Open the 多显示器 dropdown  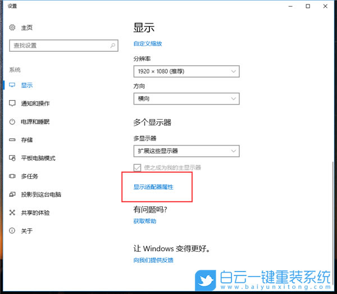click(x=186, y=151)
